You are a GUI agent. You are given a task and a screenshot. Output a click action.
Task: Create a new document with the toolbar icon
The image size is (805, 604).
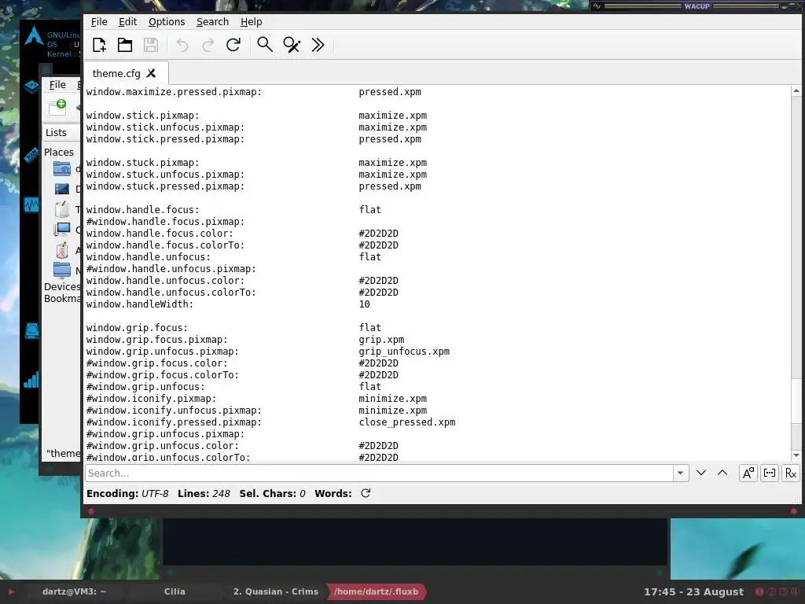(x=99, y=45)
